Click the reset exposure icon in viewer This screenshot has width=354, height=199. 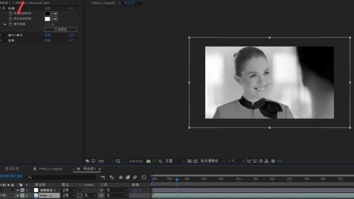[273, 161]
